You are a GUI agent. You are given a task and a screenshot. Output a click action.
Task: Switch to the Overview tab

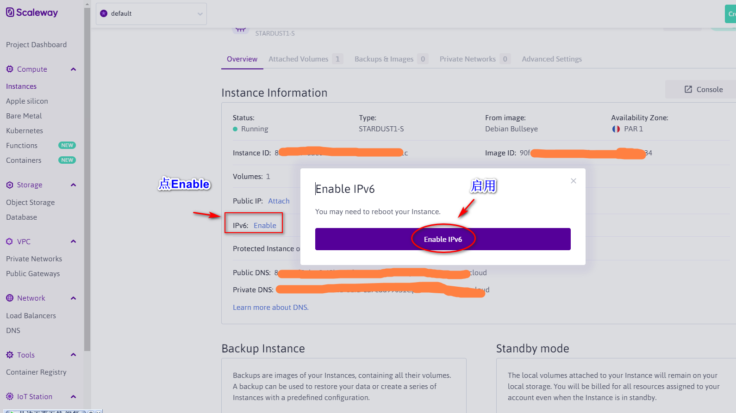(x=242, y=59)
